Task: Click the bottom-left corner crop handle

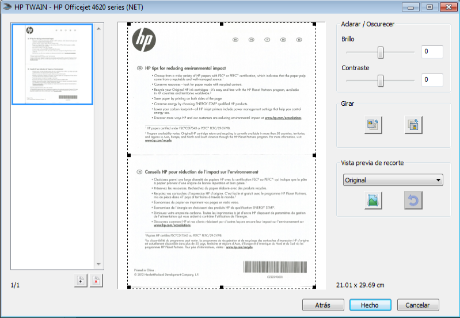Action: point(129,287)
